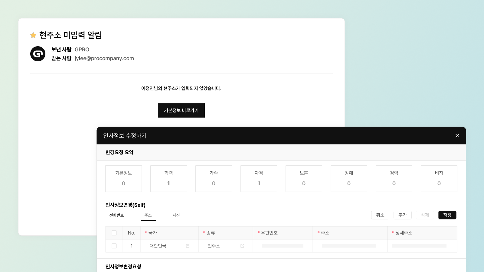Screen dimensions: 484x272
Task: Click the 추가 button
Action: 403,215
